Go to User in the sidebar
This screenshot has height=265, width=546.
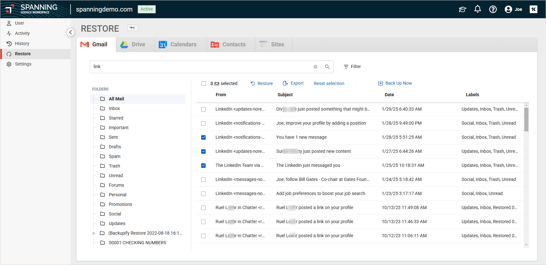tap(35, 23)
